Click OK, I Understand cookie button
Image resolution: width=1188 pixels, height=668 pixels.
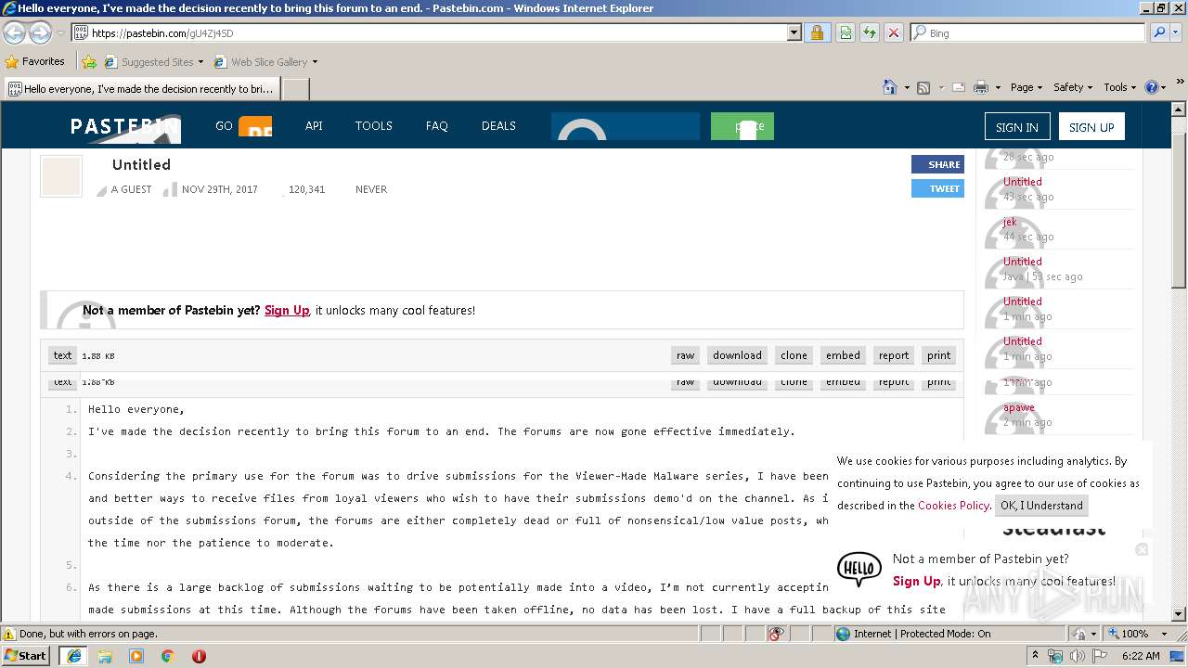(x=1041, y=506)
